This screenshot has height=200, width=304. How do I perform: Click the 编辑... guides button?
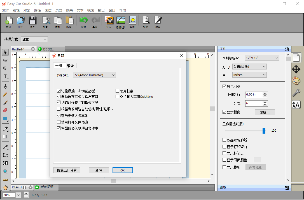(x=265, y=112)
